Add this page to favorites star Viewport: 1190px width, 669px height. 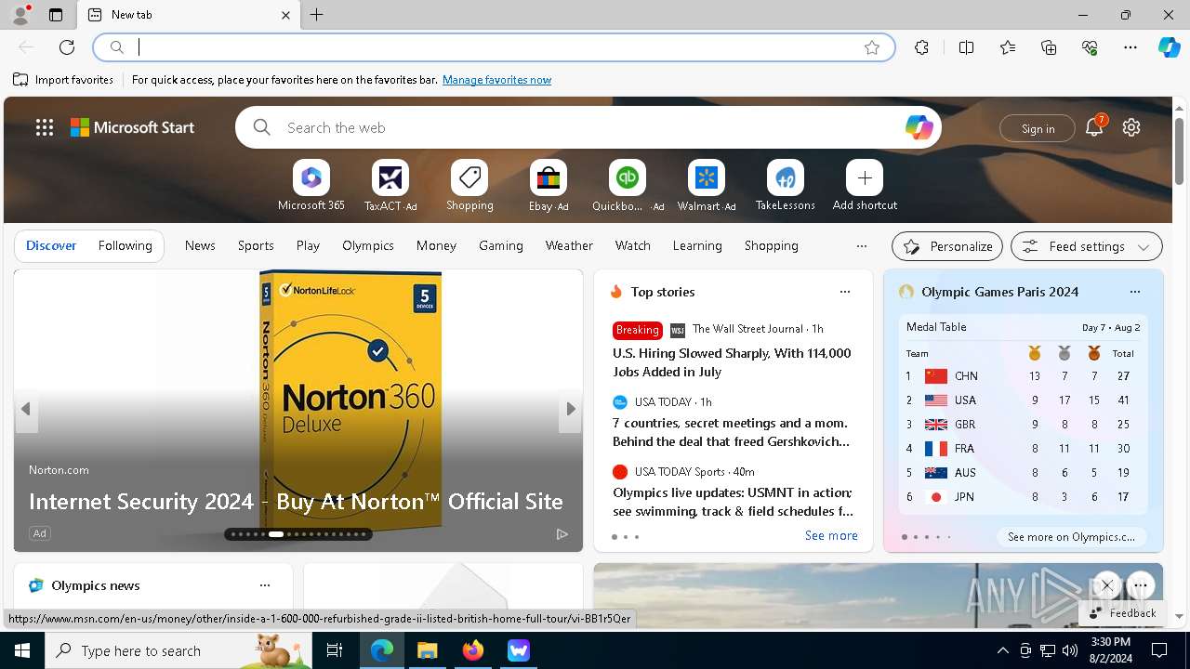point(872,47)
